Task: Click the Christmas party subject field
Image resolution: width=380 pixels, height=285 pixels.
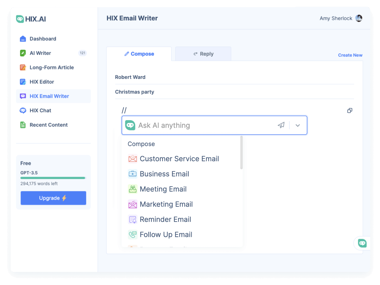Action: pyautogui.click(x=234, y=92)
